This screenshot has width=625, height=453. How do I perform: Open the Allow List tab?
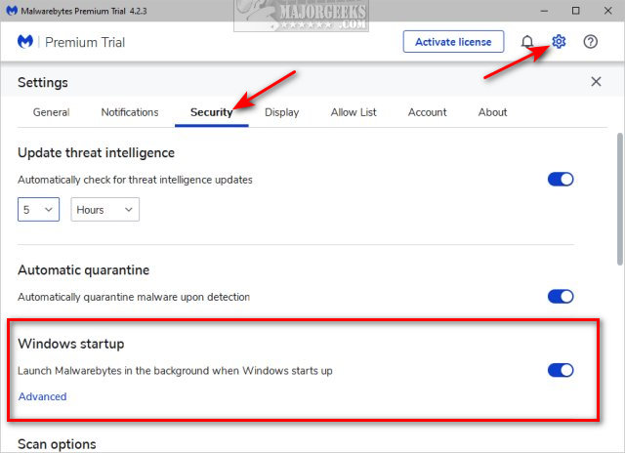[x=354, y=112]
